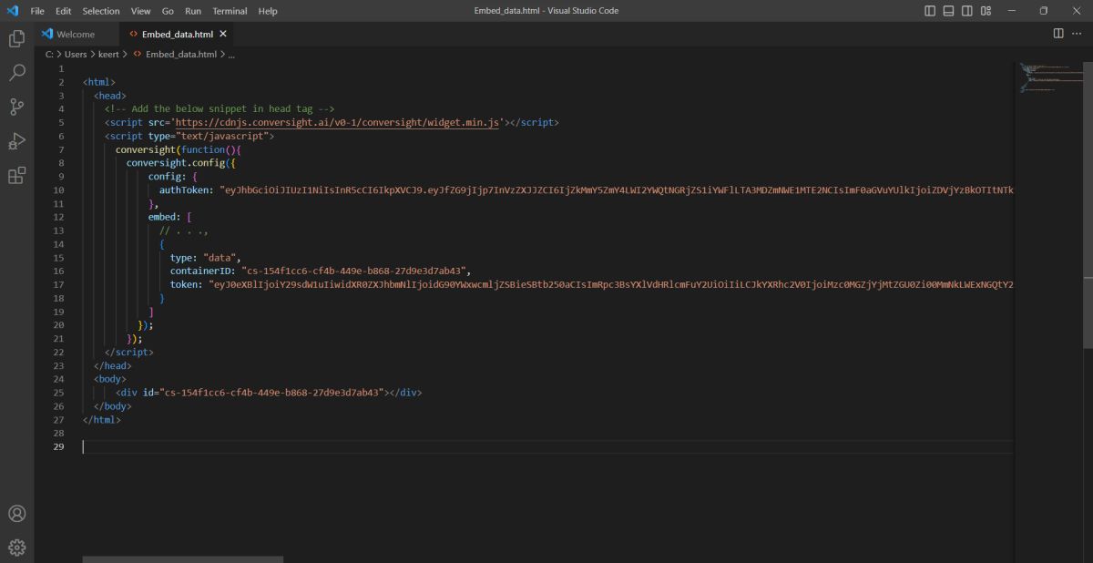Click the keert breadcrumb segment
Image resolution: width=1093 pixels, height=563 pixels.
point(108,55)
